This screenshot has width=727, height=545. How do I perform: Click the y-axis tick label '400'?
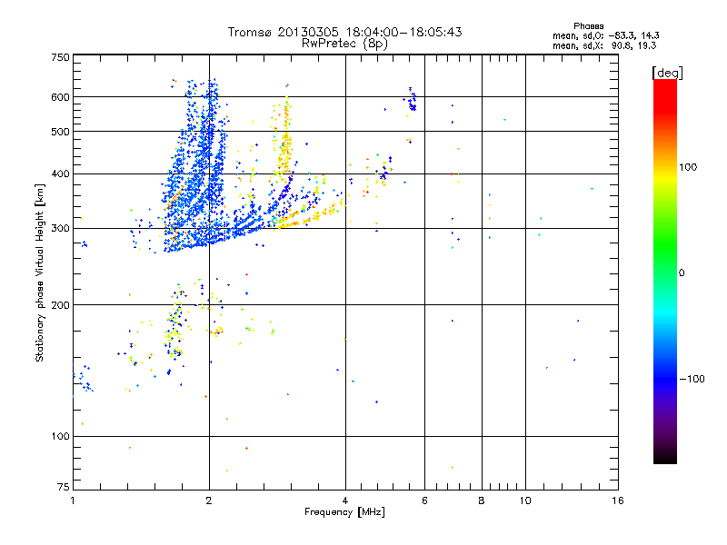pos(61,174)
